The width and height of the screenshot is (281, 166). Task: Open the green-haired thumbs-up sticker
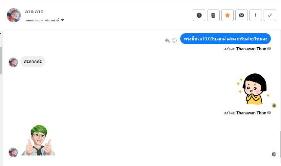click(39, 140)
